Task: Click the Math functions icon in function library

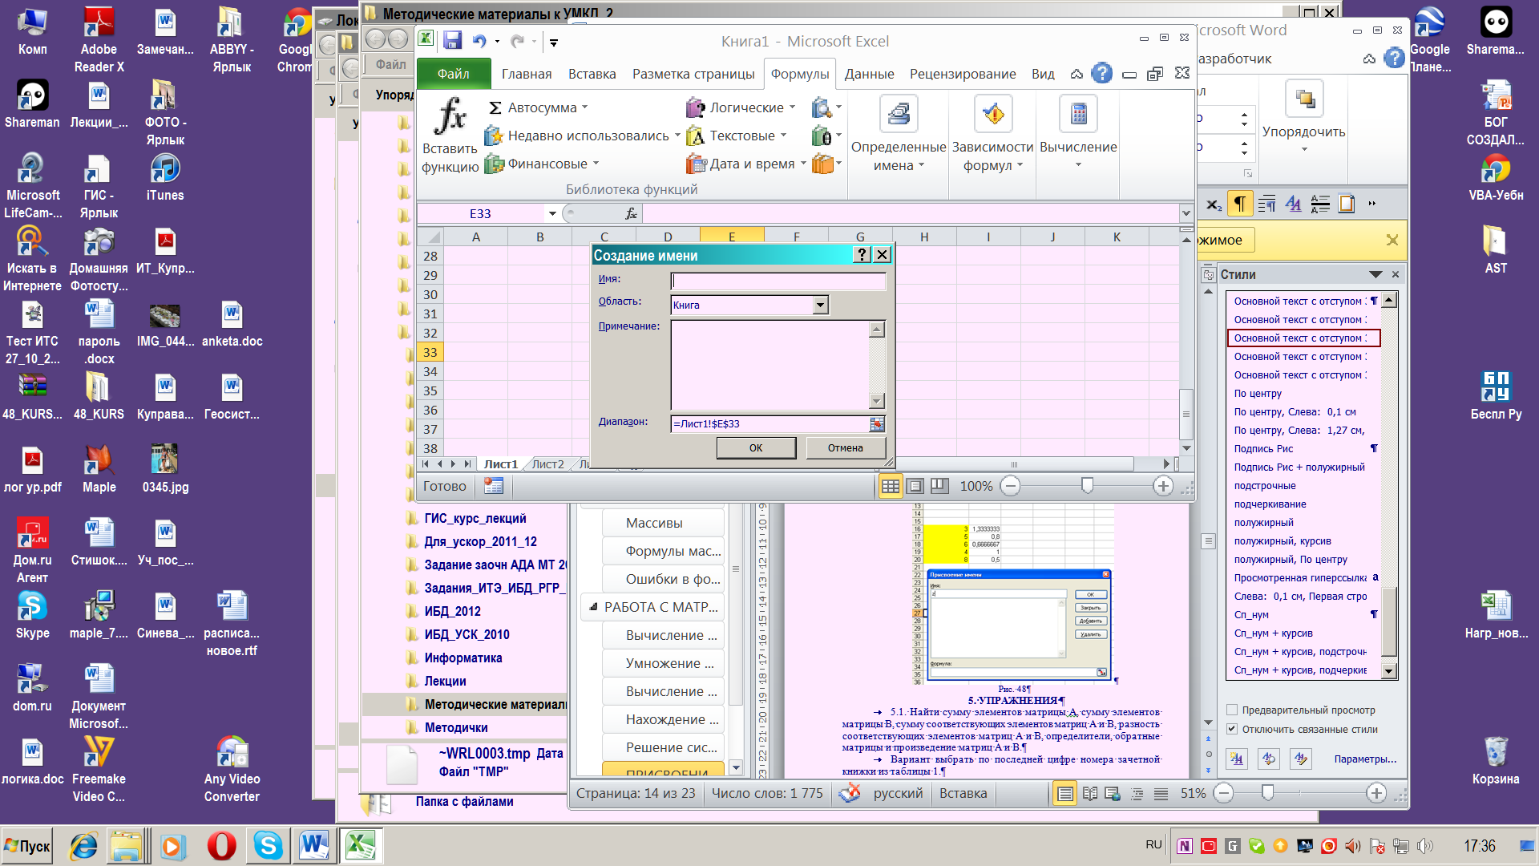Action: point(822,136)
